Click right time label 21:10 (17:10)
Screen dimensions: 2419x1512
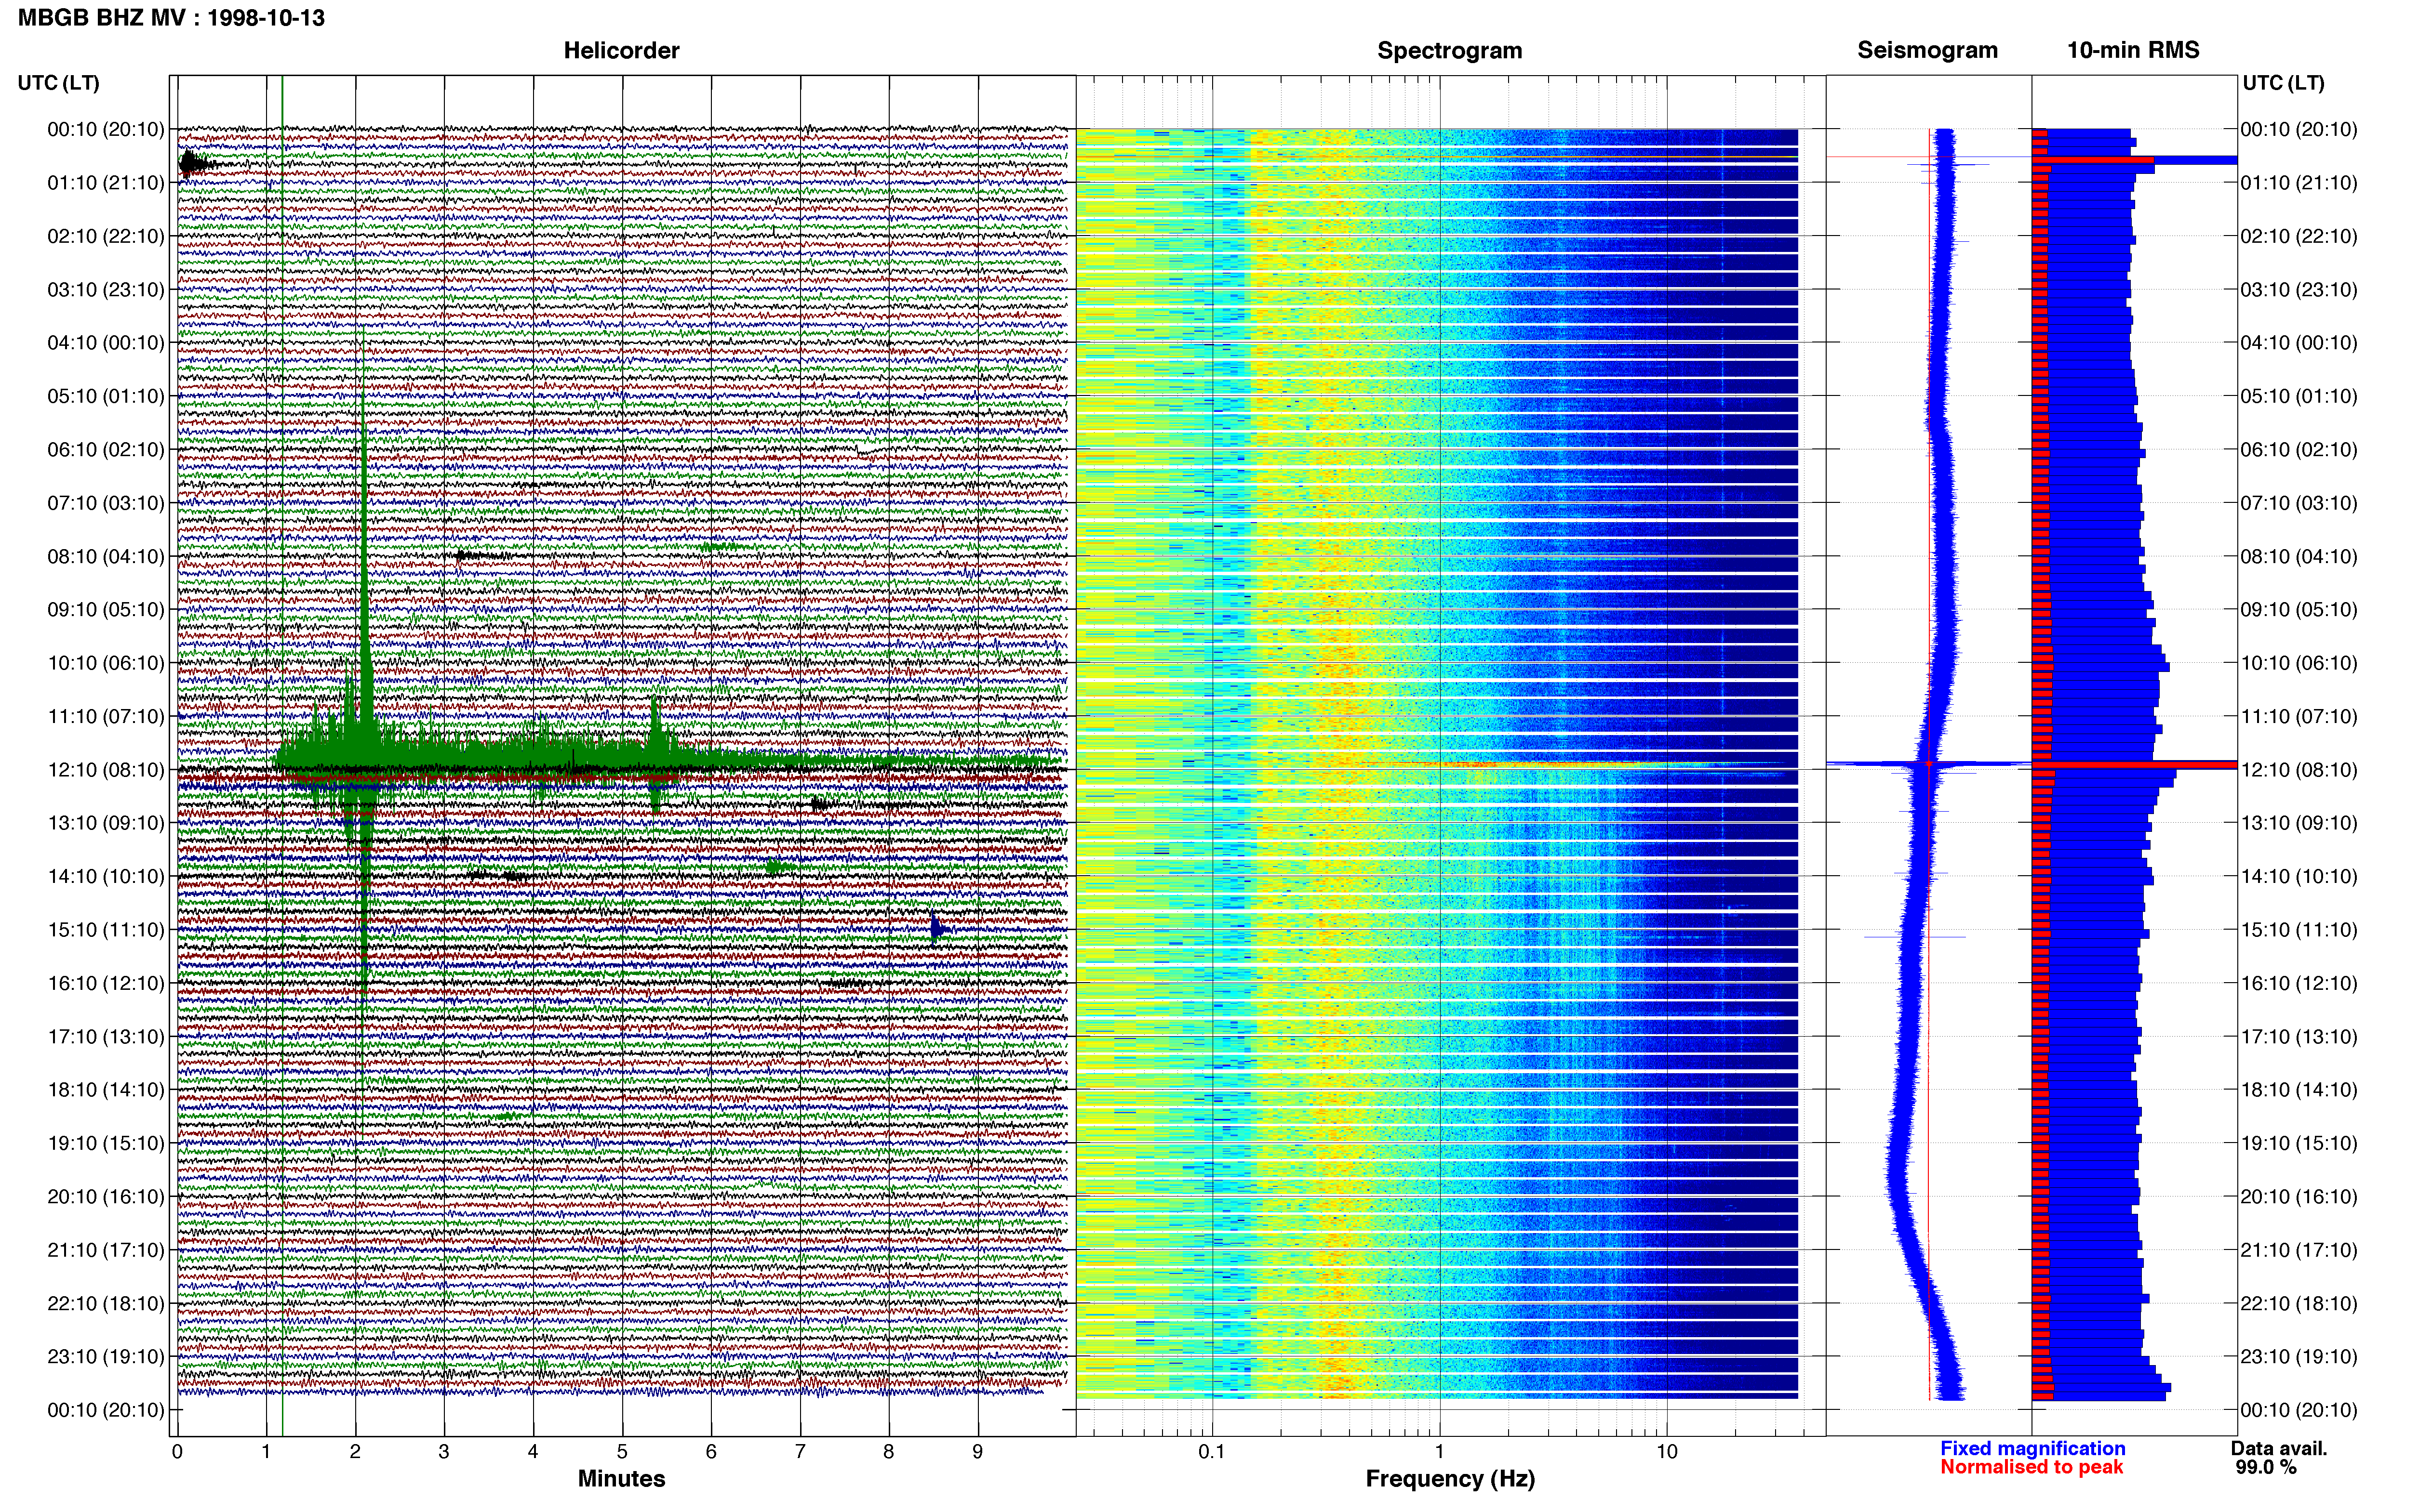[x=2299, y=1249]
